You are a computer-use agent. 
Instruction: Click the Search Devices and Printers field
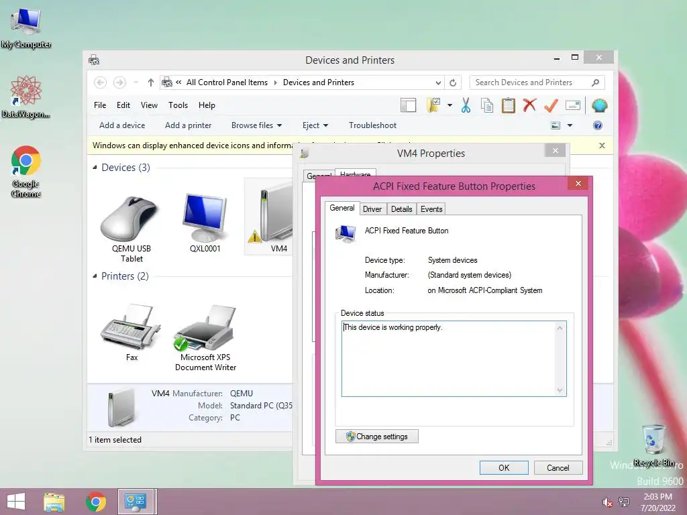coord(529,82)
